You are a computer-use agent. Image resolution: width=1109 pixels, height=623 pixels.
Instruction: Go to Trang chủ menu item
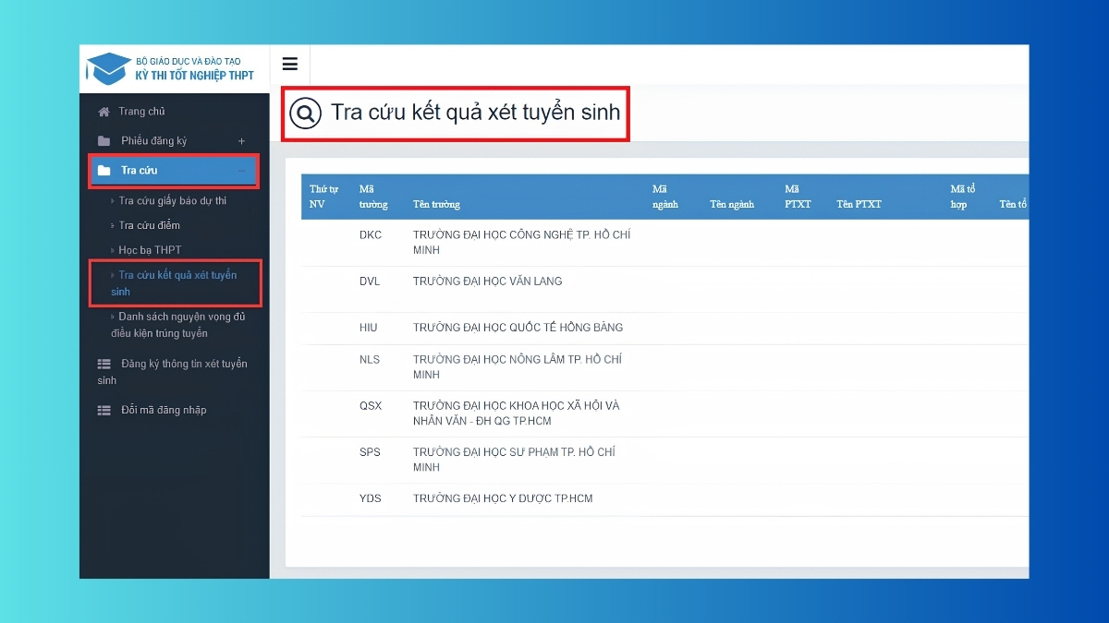point(141,112)
